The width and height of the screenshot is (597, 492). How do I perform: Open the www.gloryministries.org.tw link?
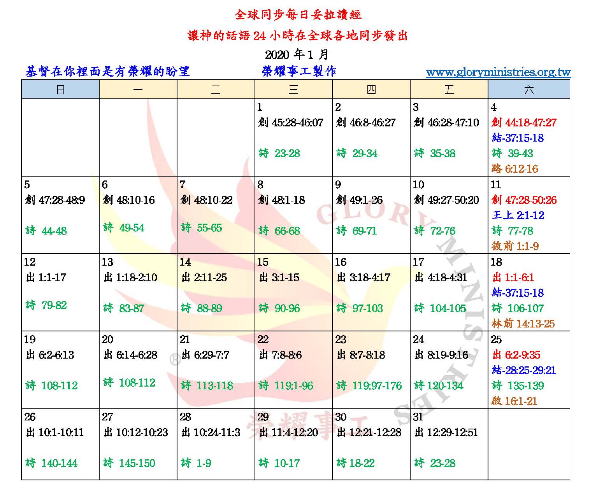pos(498,72)
